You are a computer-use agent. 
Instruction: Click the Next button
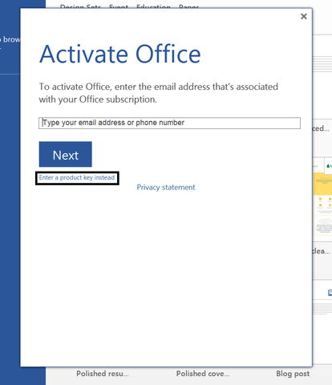[x=66, y=154]
